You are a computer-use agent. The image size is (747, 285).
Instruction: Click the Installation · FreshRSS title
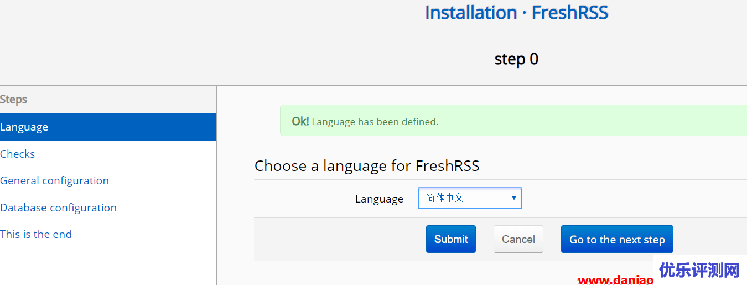pyautogui.click(x=516, y=13)
